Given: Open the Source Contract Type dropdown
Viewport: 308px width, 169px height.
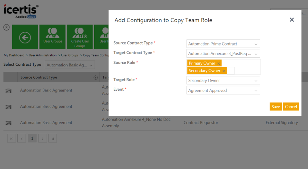Looking at the screenshot, I should coord(223,44).
